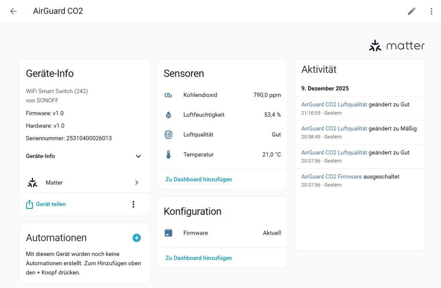Click the back arrow in header
This screenshot has height=288, width=441.
[x=13, y=11]
